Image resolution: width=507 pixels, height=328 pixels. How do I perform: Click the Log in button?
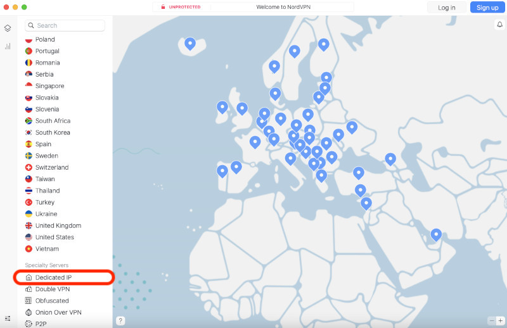click(447, 8)
